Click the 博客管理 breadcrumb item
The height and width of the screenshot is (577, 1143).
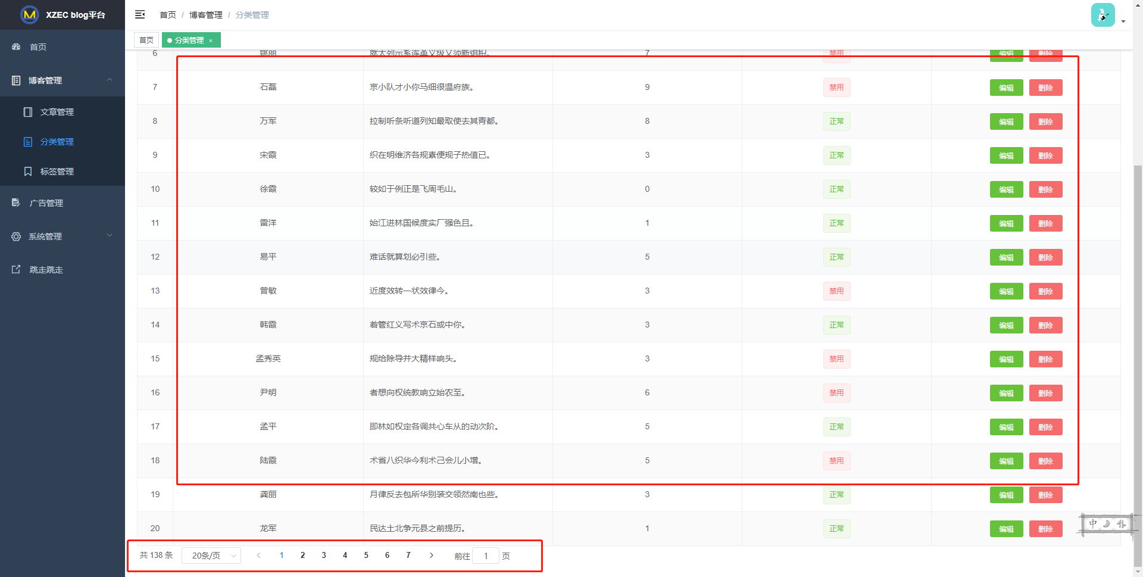[205, 14]
